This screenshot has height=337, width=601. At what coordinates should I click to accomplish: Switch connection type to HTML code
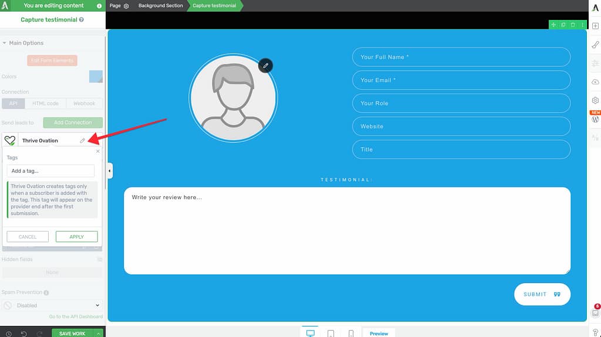[x=45, y=104]
